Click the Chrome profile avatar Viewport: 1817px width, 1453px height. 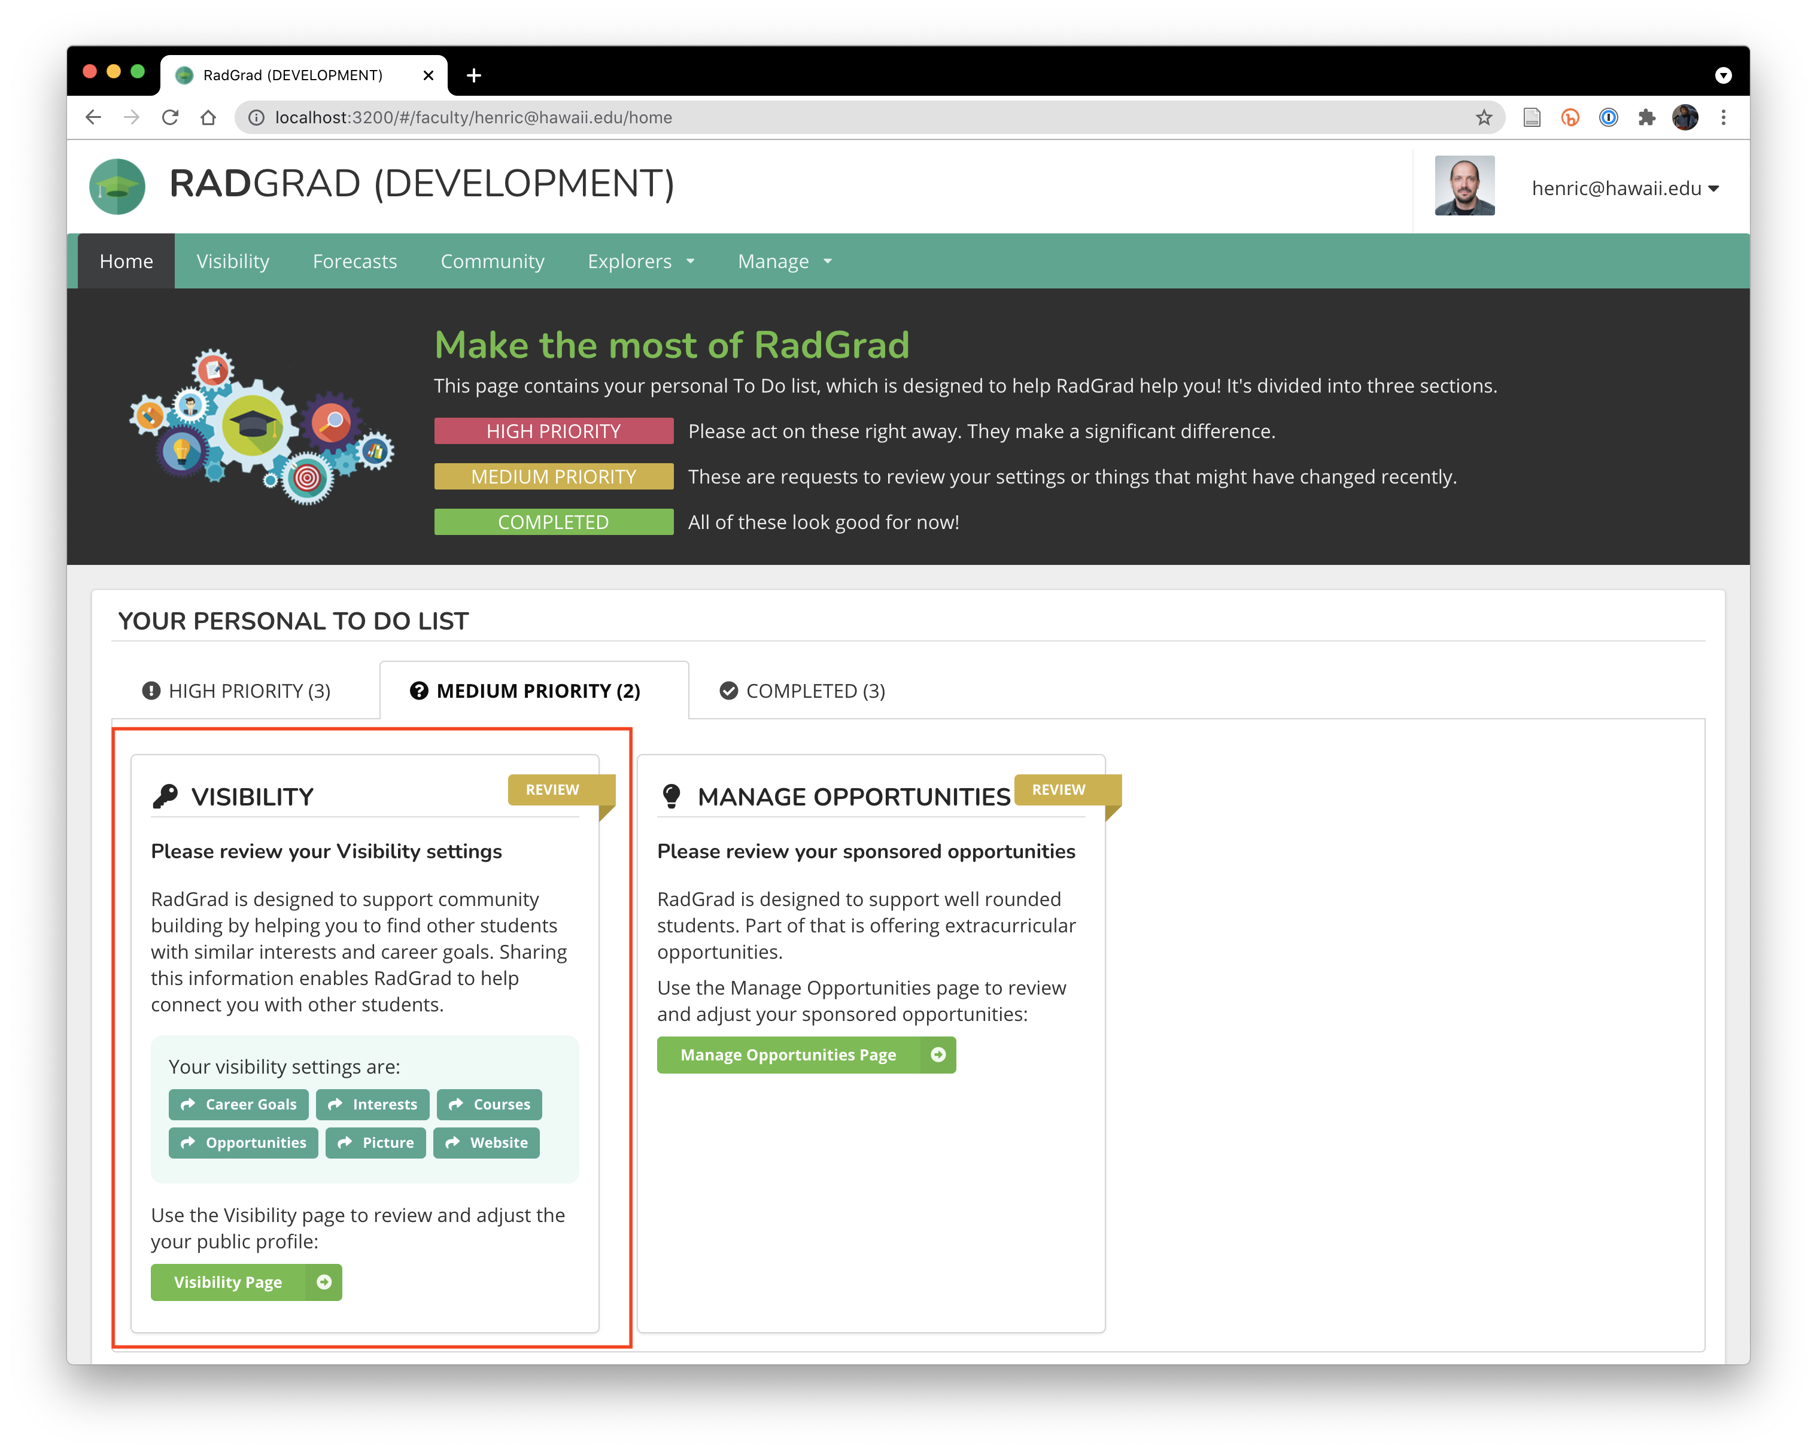(1685, 117)
